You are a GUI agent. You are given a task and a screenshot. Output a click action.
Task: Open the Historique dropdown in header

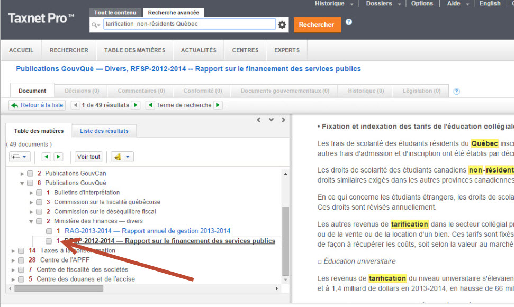click(334, 4)
